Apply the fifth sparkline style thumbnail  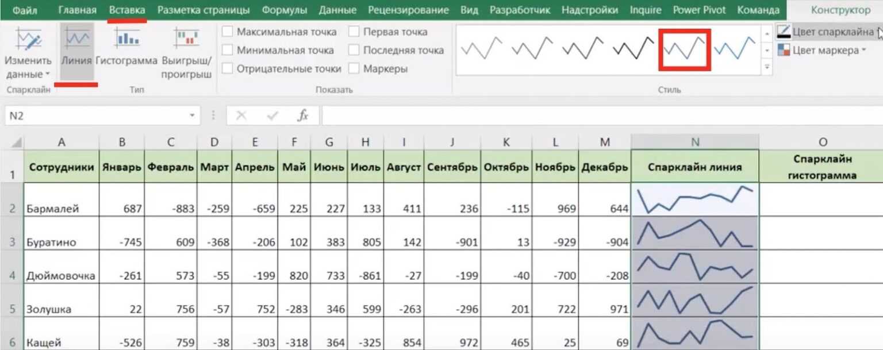point(684,50)
